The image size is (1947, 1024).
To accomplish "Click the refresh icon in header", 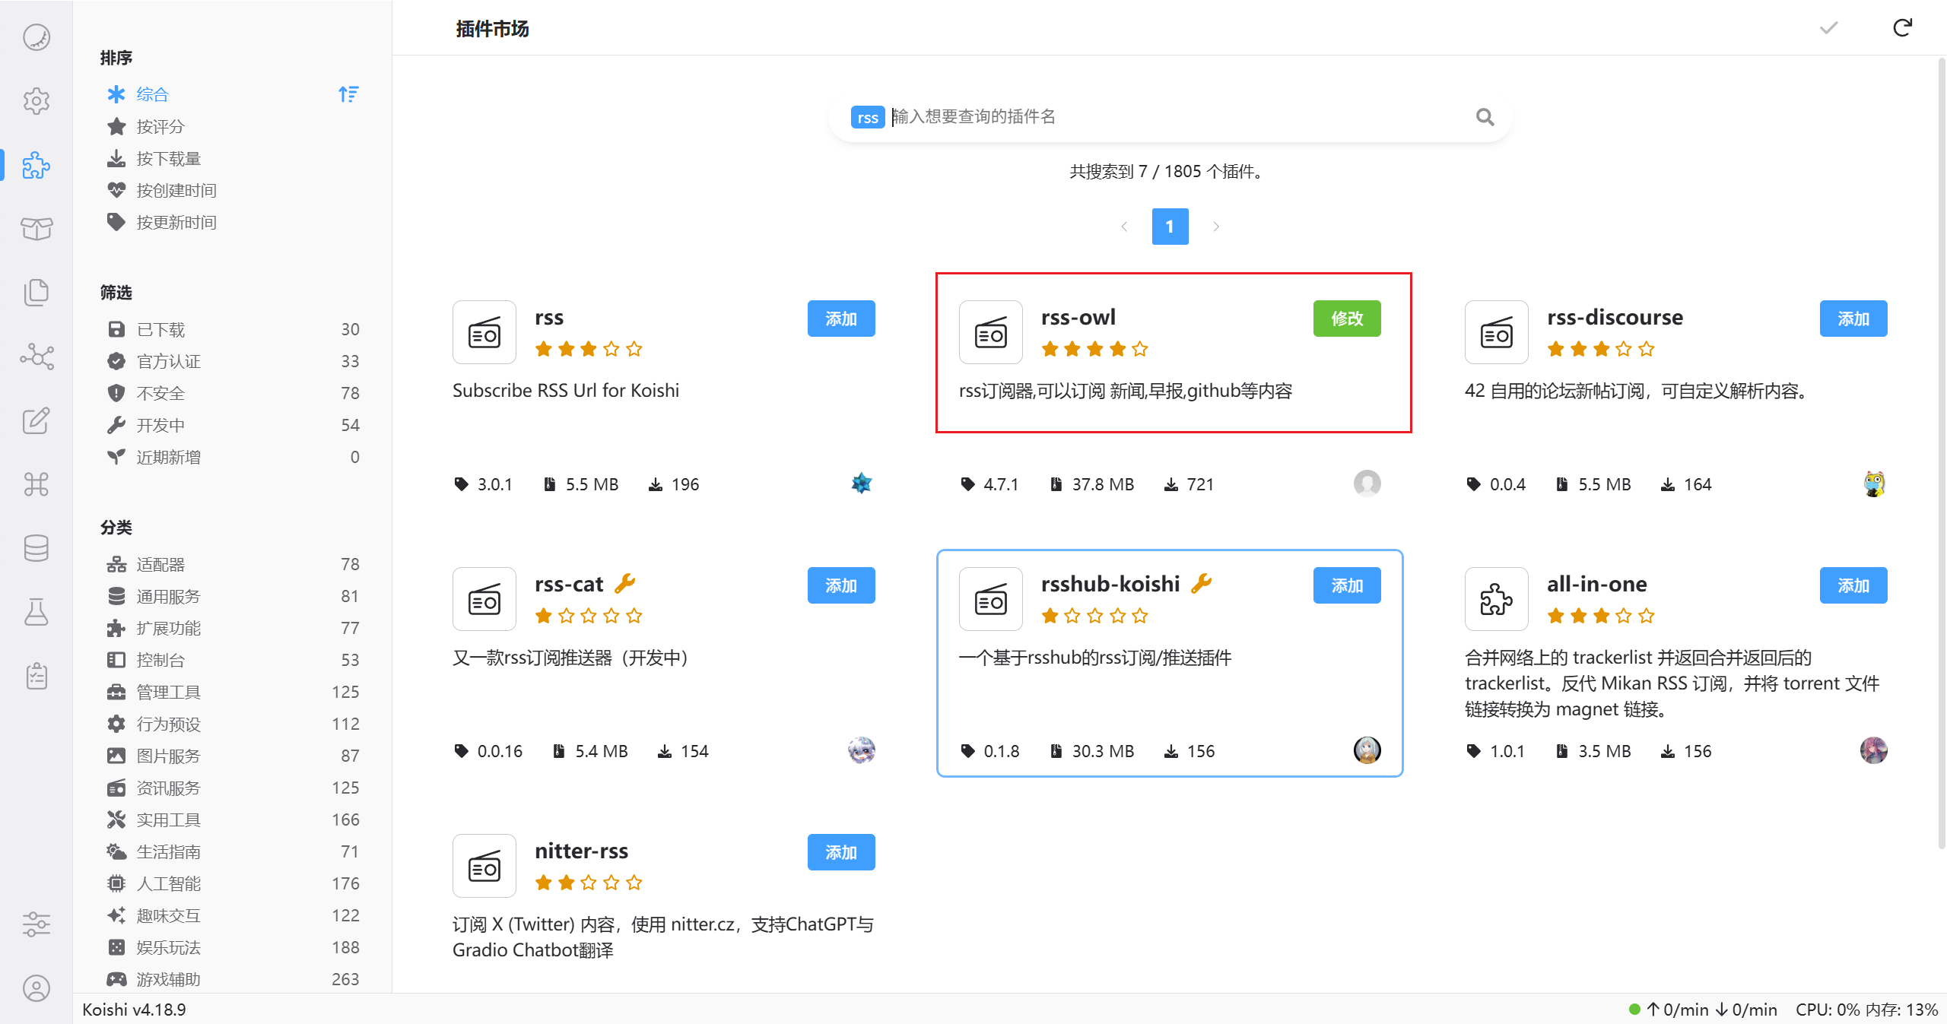I will pos(1902,28).
